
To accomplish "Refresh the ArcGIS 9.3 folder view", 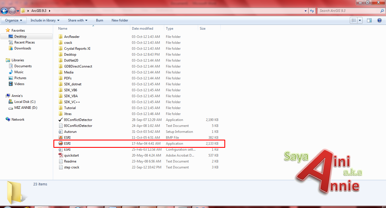I will [x=312, y=11].
